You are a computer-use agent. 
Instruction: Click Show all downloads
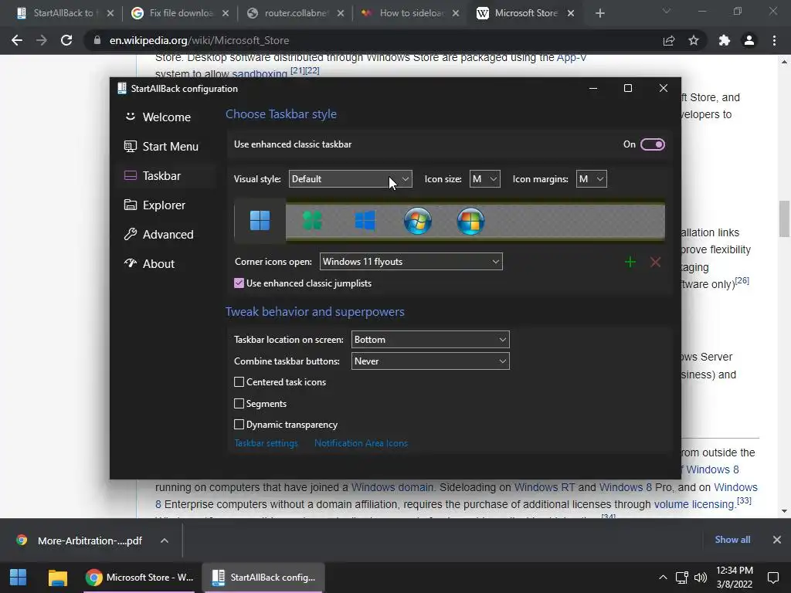[x=732, y=540]
